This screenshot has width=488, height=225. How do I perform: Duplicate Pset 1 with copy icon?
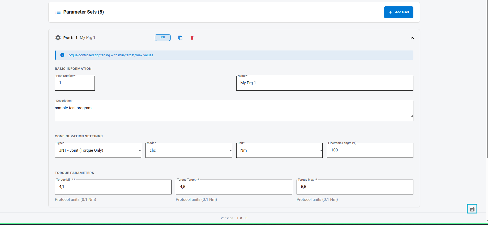[x=180, y=38]
